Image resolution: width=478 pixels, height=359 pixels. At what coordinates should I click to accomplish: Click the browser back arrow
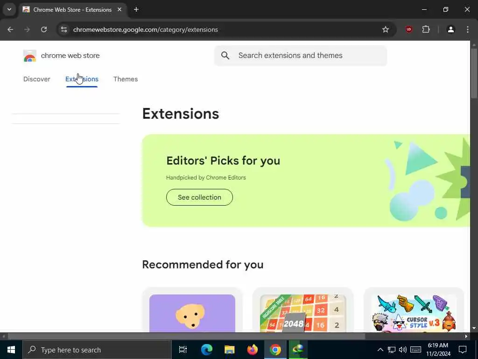[x=10, y=29]
